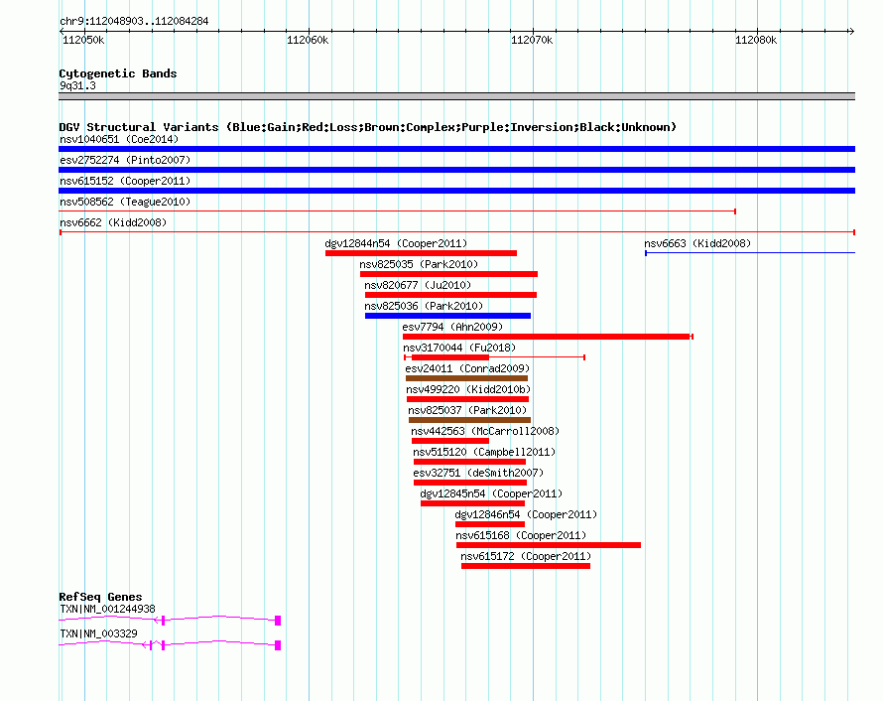This screenshot has height=701, width=883.
Task: Open the nsv6663 (Kidd2008) variant label
Action: (697, 243)
